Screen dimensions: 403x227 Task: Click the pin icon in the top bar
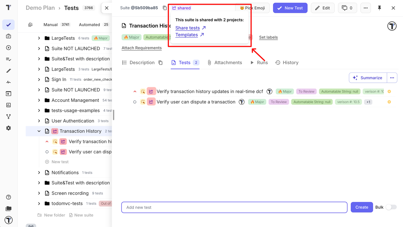[379, 8]
